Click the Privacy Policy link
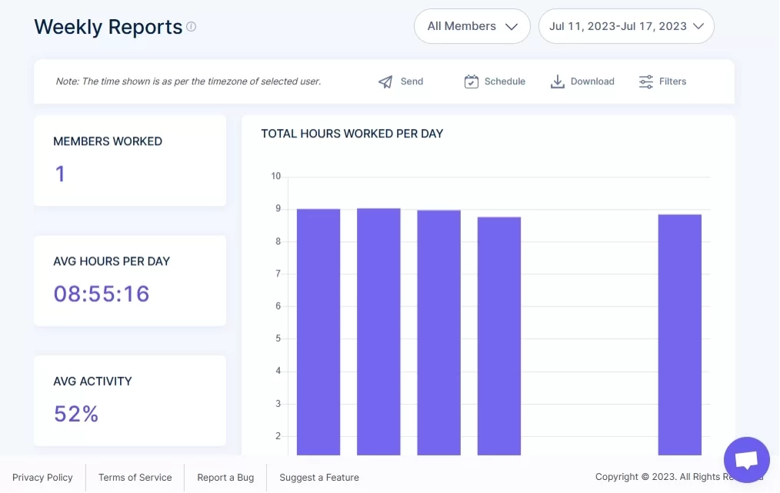This screenshot has width=780, height=493. pos(43,477)
